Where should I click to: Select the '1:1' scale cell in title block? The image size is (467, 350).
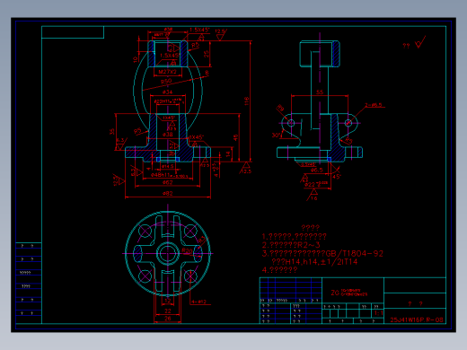pos(378,313)
